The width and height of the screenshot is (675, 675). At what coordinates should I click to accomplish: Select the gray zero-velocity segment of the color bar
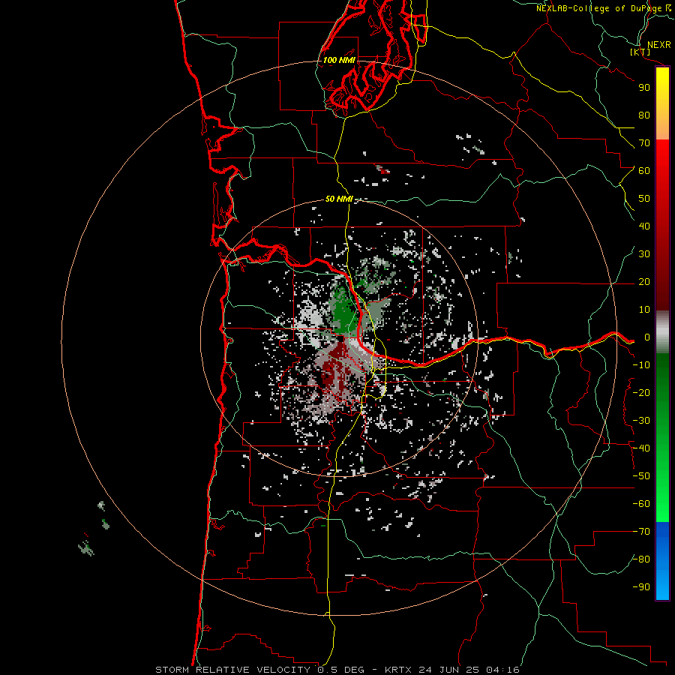pyautogui.click(x=662, y=331)
